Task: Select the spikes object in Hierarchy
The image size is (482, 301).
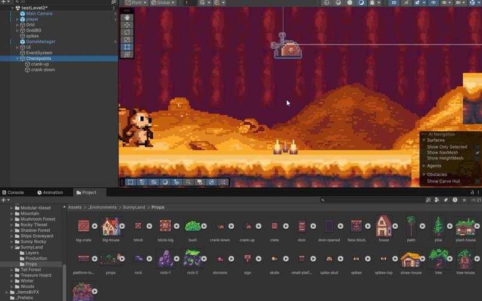Action: click(32, 36)
